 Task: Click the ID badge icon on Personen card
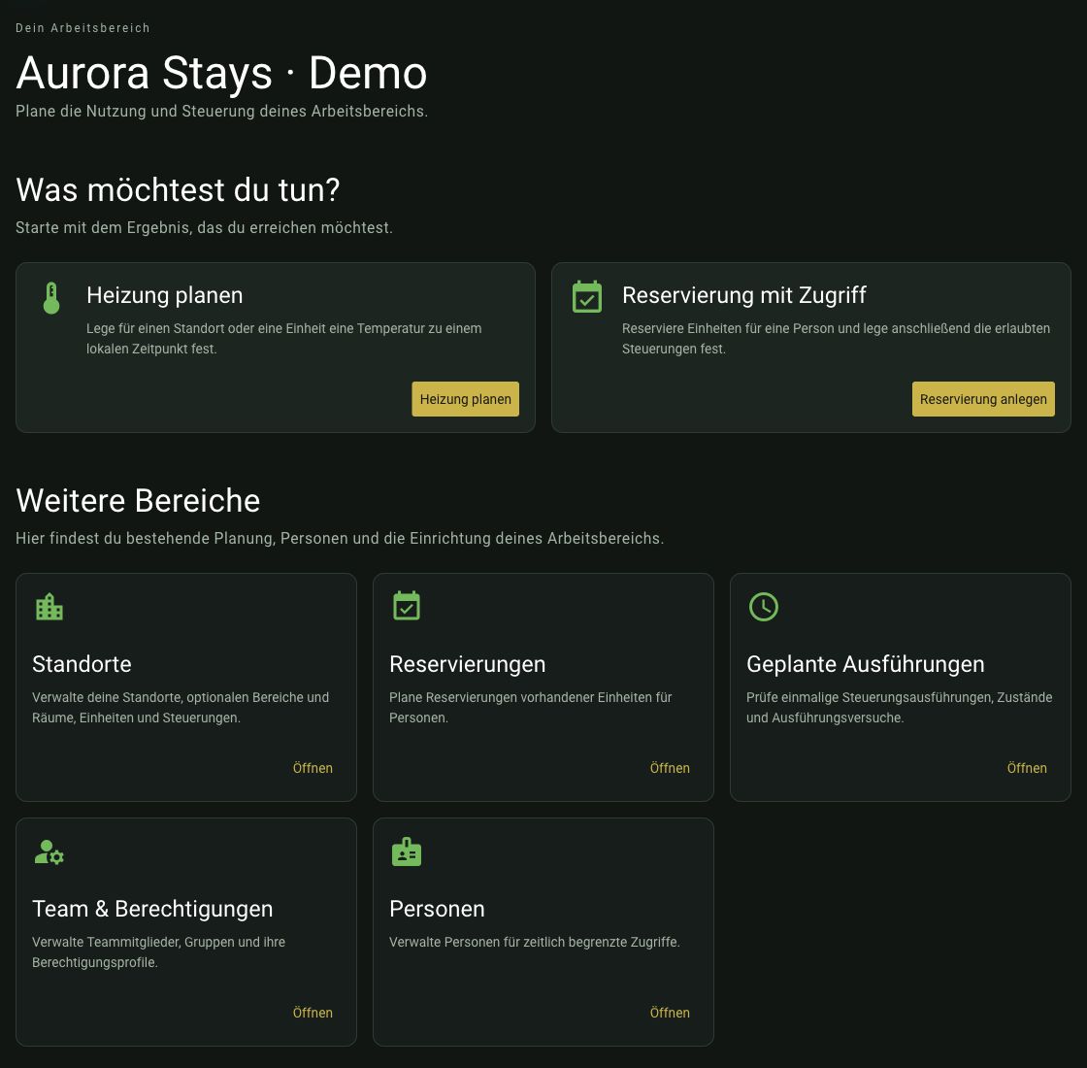(407, 851)
